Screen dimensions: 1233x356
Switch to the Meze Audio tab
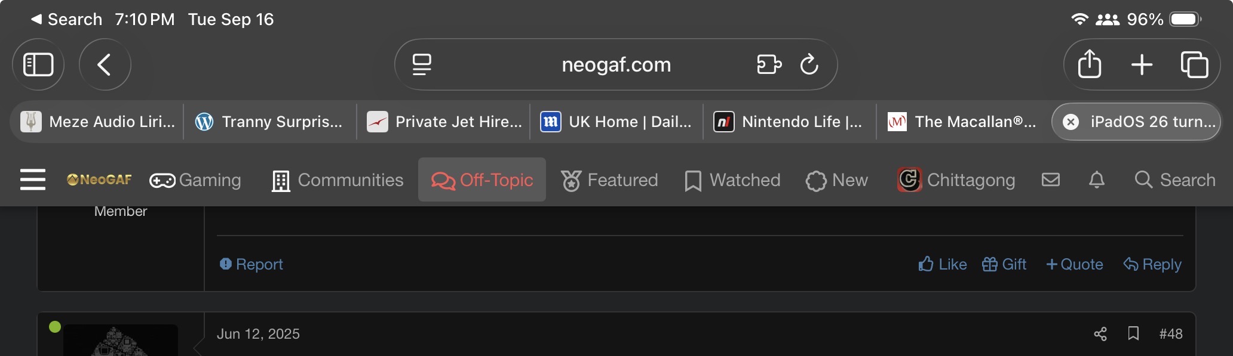(98, 122)
